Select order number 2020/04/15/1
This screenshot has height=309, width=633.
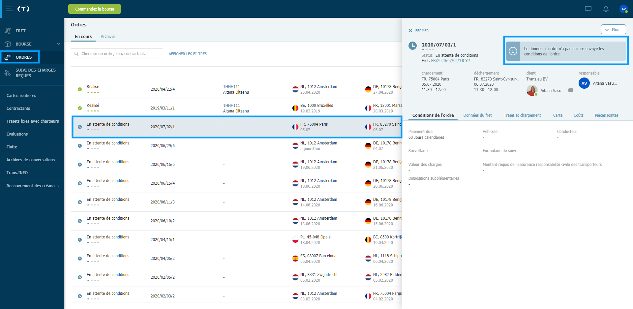click(163, 240)
